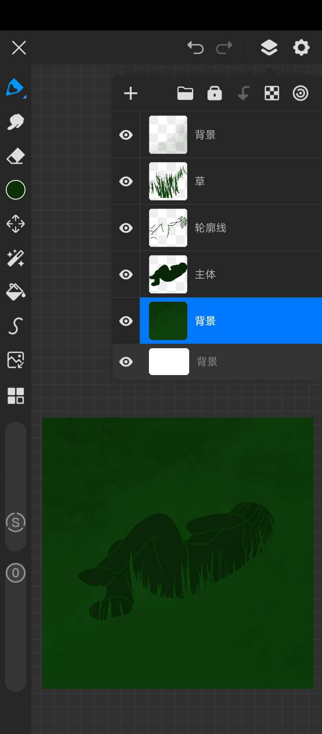Click the undo arrow
This screenshot has height=734, width=322.
(x=195, y=47)
